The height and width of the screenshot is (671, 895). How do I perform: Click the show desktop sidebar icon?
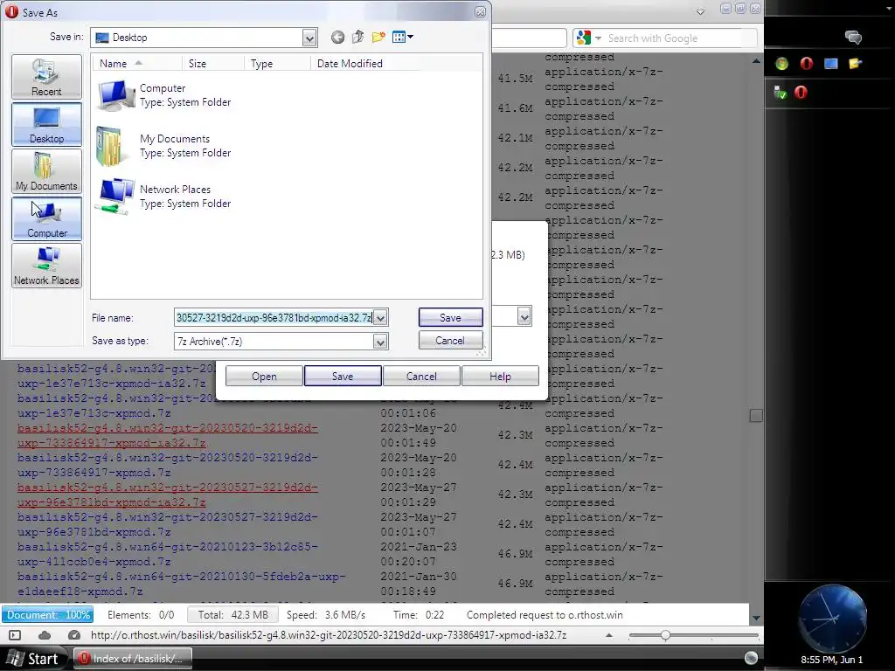pyautogui.click(x=831, y=63)
